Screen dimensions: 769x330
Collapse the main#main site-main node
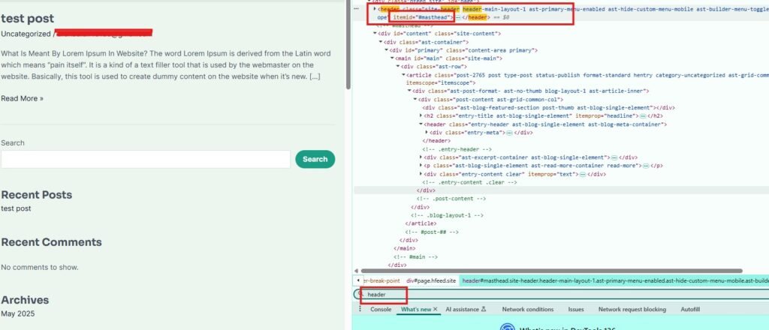click(x=391, y=58)
